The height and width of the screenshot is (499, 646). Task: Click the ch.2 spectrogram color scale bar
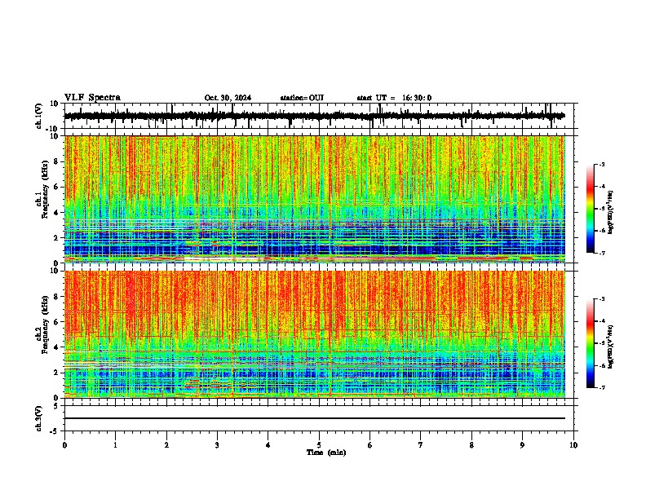pyautogui.click(x=591, y=343)
